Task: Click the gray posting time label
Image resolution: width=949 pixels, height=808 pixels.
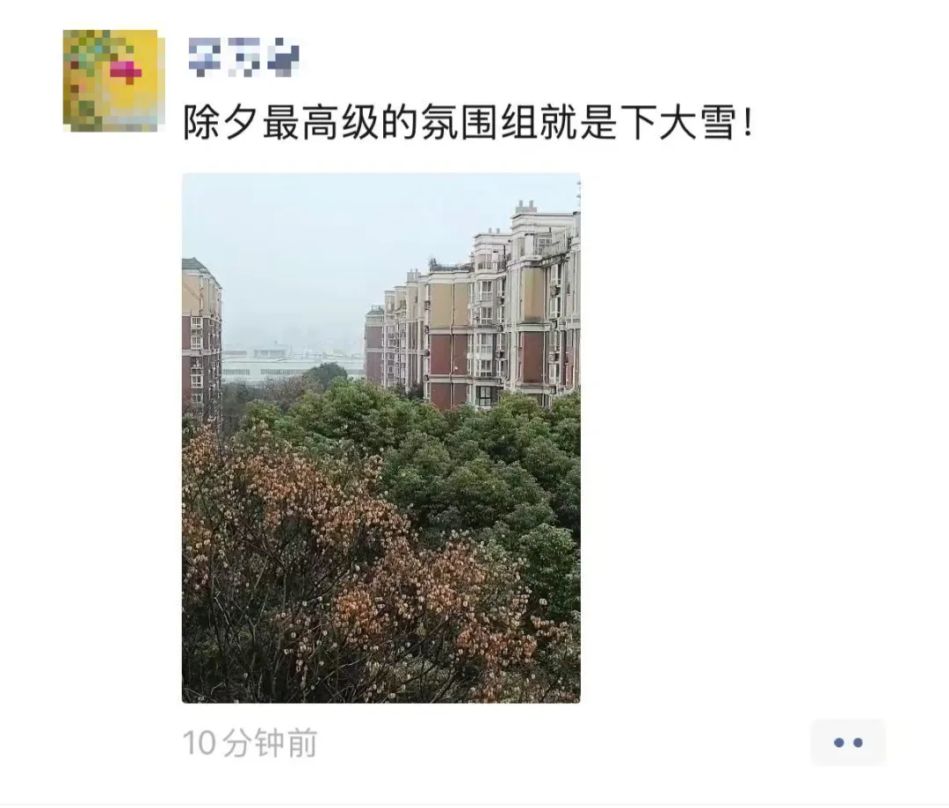Action: click(x=250, y=743)
